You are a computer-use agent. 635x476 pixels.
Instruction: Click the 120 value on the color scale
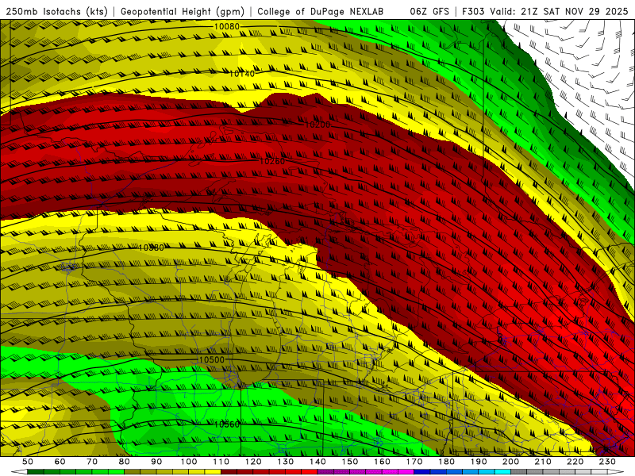click(253, 462)
